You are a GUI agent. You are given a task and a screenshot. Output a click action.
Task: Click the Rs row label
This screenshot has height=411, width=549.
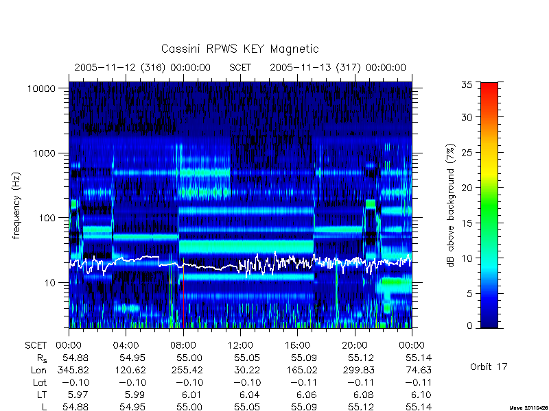coord(42,358)
